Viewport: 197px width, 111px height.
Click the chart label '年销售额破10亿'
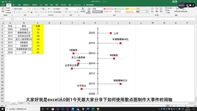(x=120, y=39)
